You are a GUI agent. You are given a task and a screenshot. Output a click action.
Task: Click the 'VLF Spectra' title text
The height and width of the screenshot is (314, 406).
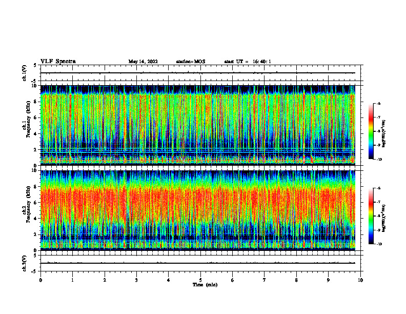coord(58,62)
